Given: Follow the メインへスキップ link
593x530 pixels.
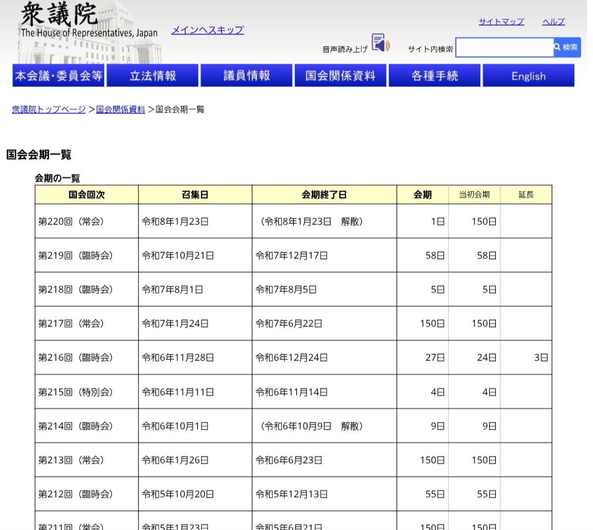Looking at the screenshot, I should coord(208,30).
